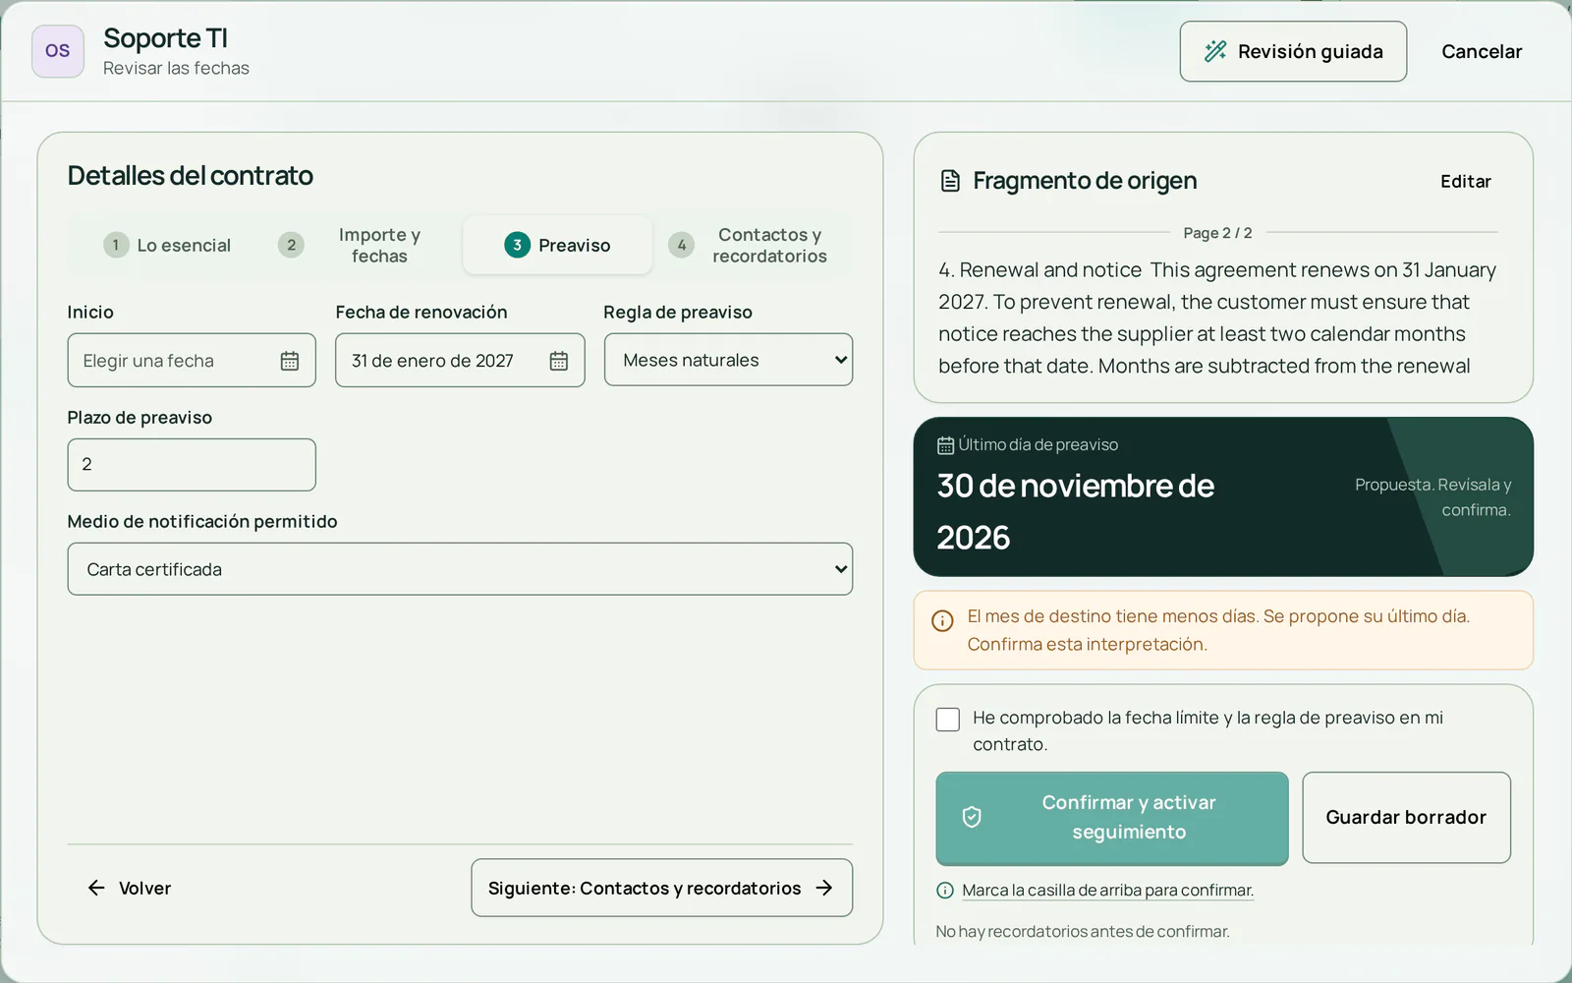Click info icon beside Marca la casilla hint
Viewport: 1572px width, 983px height.
tap(945, 891)
